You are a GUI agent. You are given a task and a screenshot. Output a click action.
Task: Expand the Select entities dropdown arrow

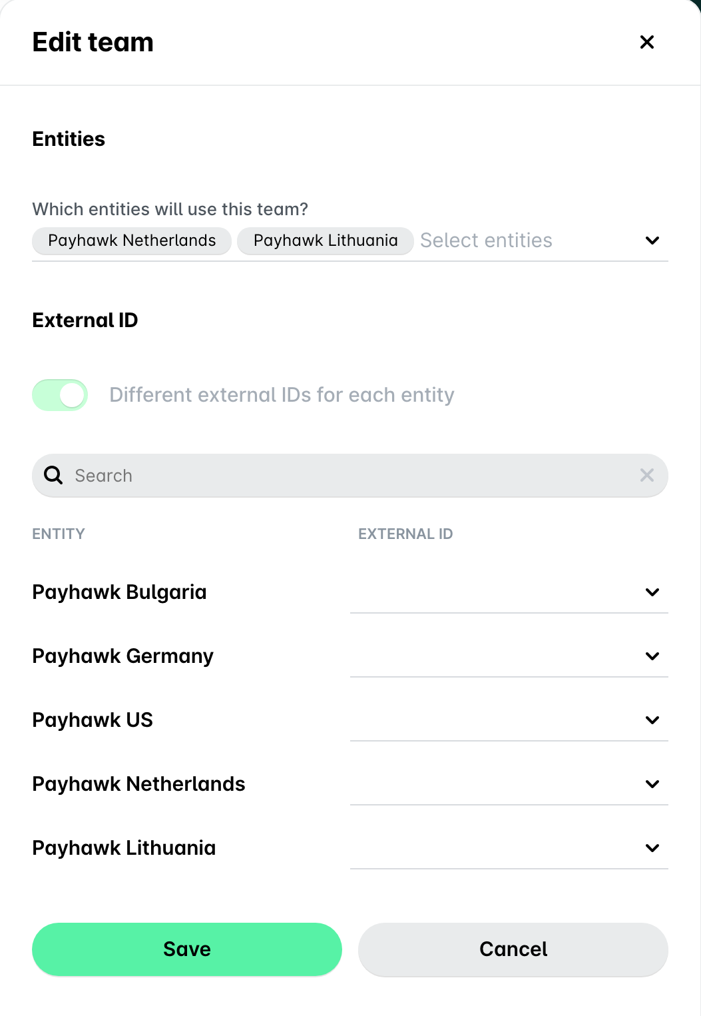coord(652,241)
